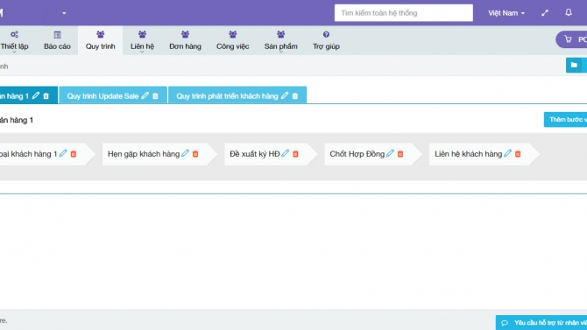Delete the Quy trình Update Sale process
Image resolution: width=587 pixels, height=330 pixels.
click(x=155, y=95)
